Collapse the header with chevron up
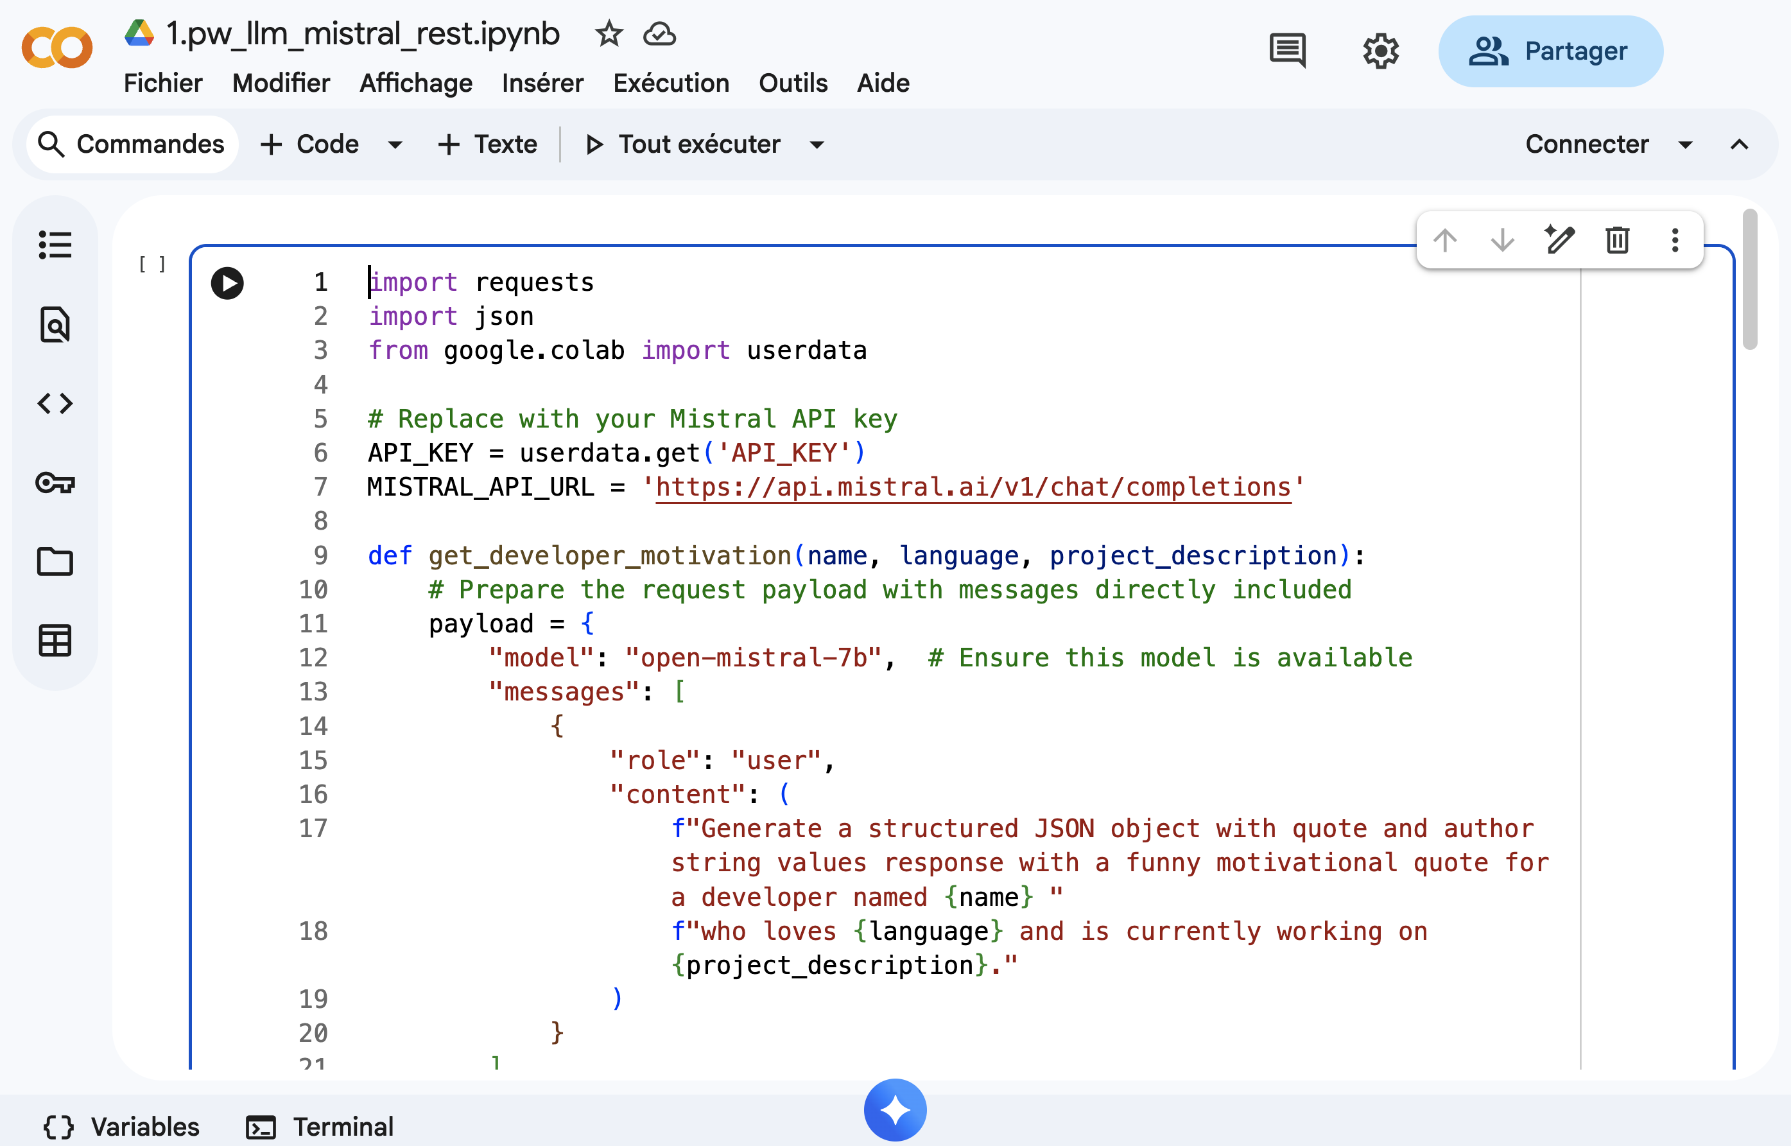 [1739, 144]
